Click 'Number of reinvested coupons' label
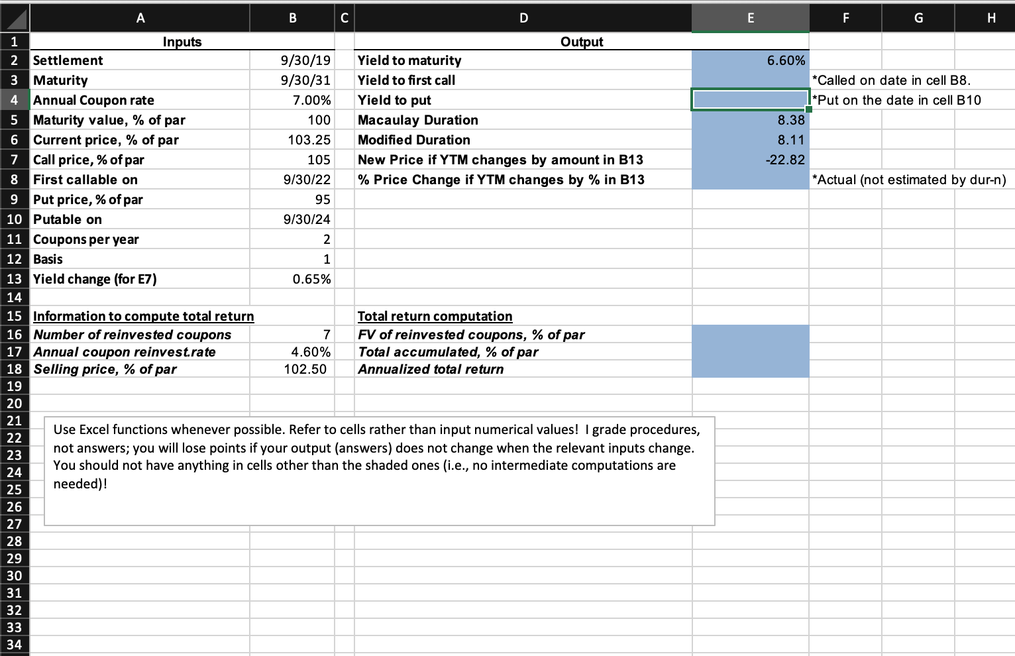The height and width of the screenshot is (656, 1015). tap(133, 335)
